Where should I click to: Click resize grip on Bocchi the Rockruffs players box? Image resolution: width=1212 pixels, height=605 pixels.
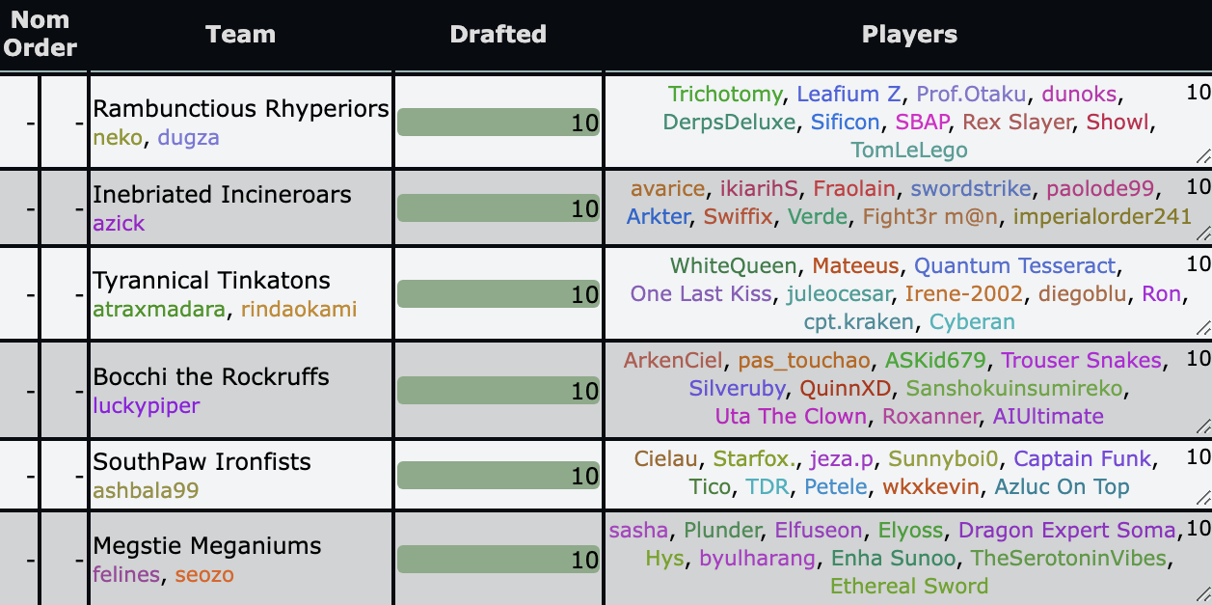pos(1203,426)
